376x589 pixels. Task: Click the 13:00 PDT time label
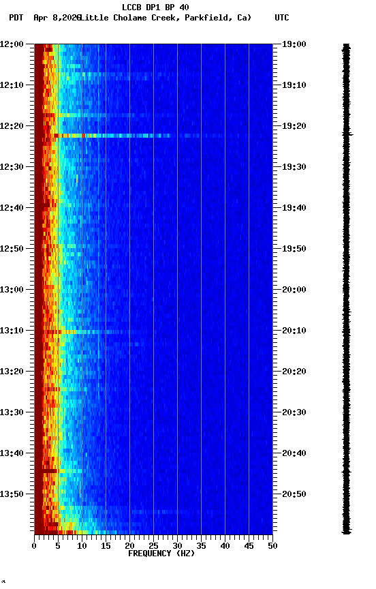point(12,290)
